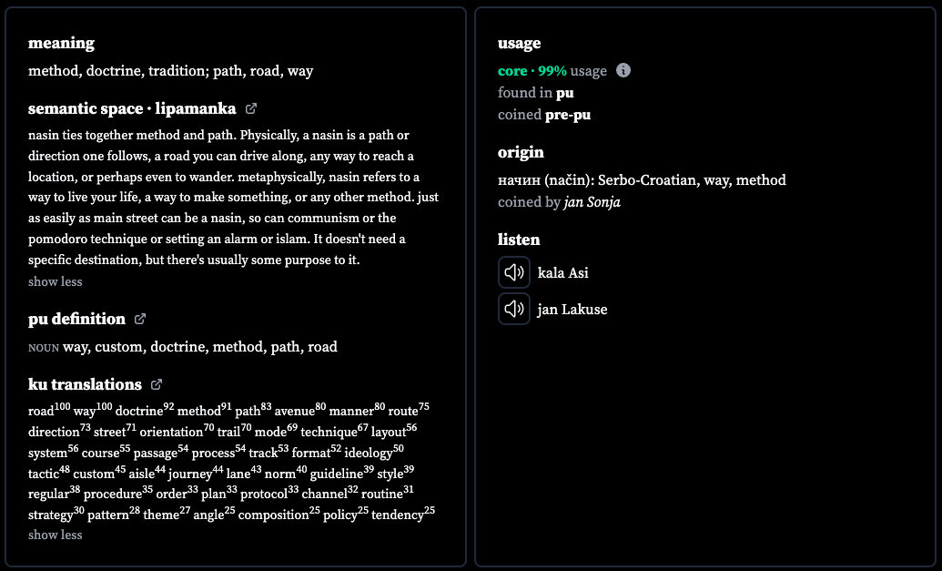The height and width of the screenshot is (571, 942).
Task: Play the kala Asi audio recording
Action: pyautogui.click(x=513, y=272)
